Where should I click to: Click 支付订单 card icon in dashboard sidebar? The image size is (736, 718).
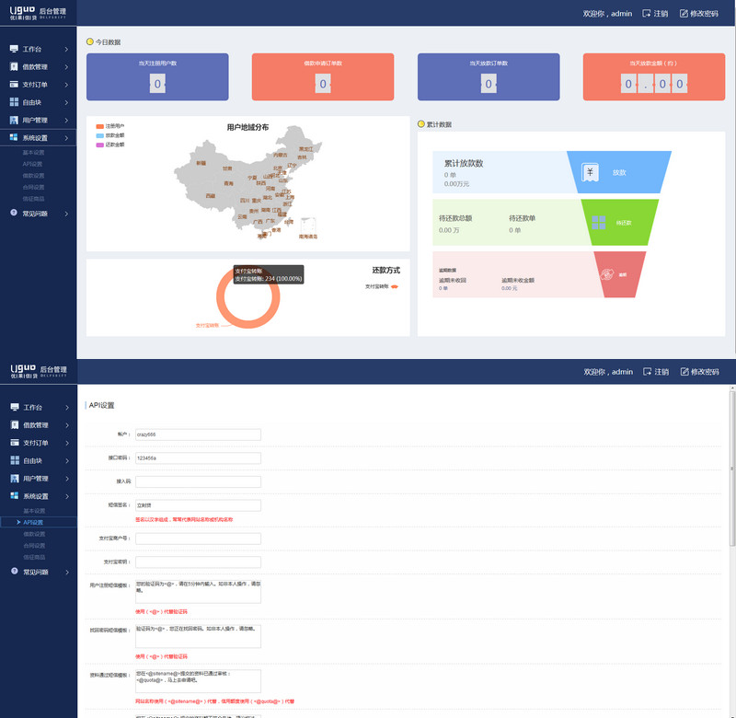14,85
